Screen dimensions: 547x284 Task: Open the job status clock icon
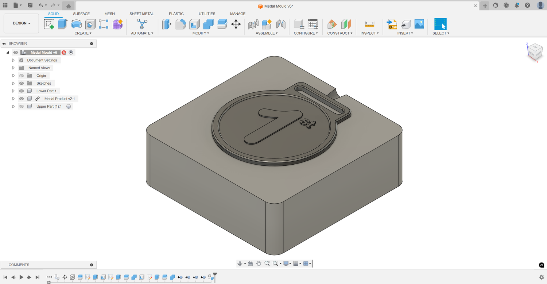[x=506, y=5]
